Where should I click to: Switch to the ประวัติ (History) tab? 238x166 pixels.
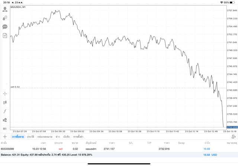[x=30, y=137]
